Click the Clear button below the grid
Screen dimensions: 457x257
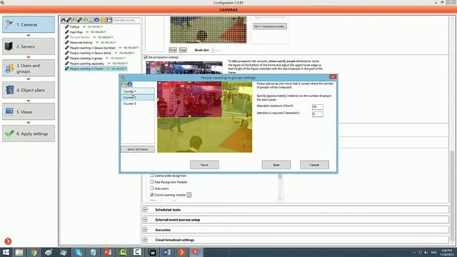183,50
